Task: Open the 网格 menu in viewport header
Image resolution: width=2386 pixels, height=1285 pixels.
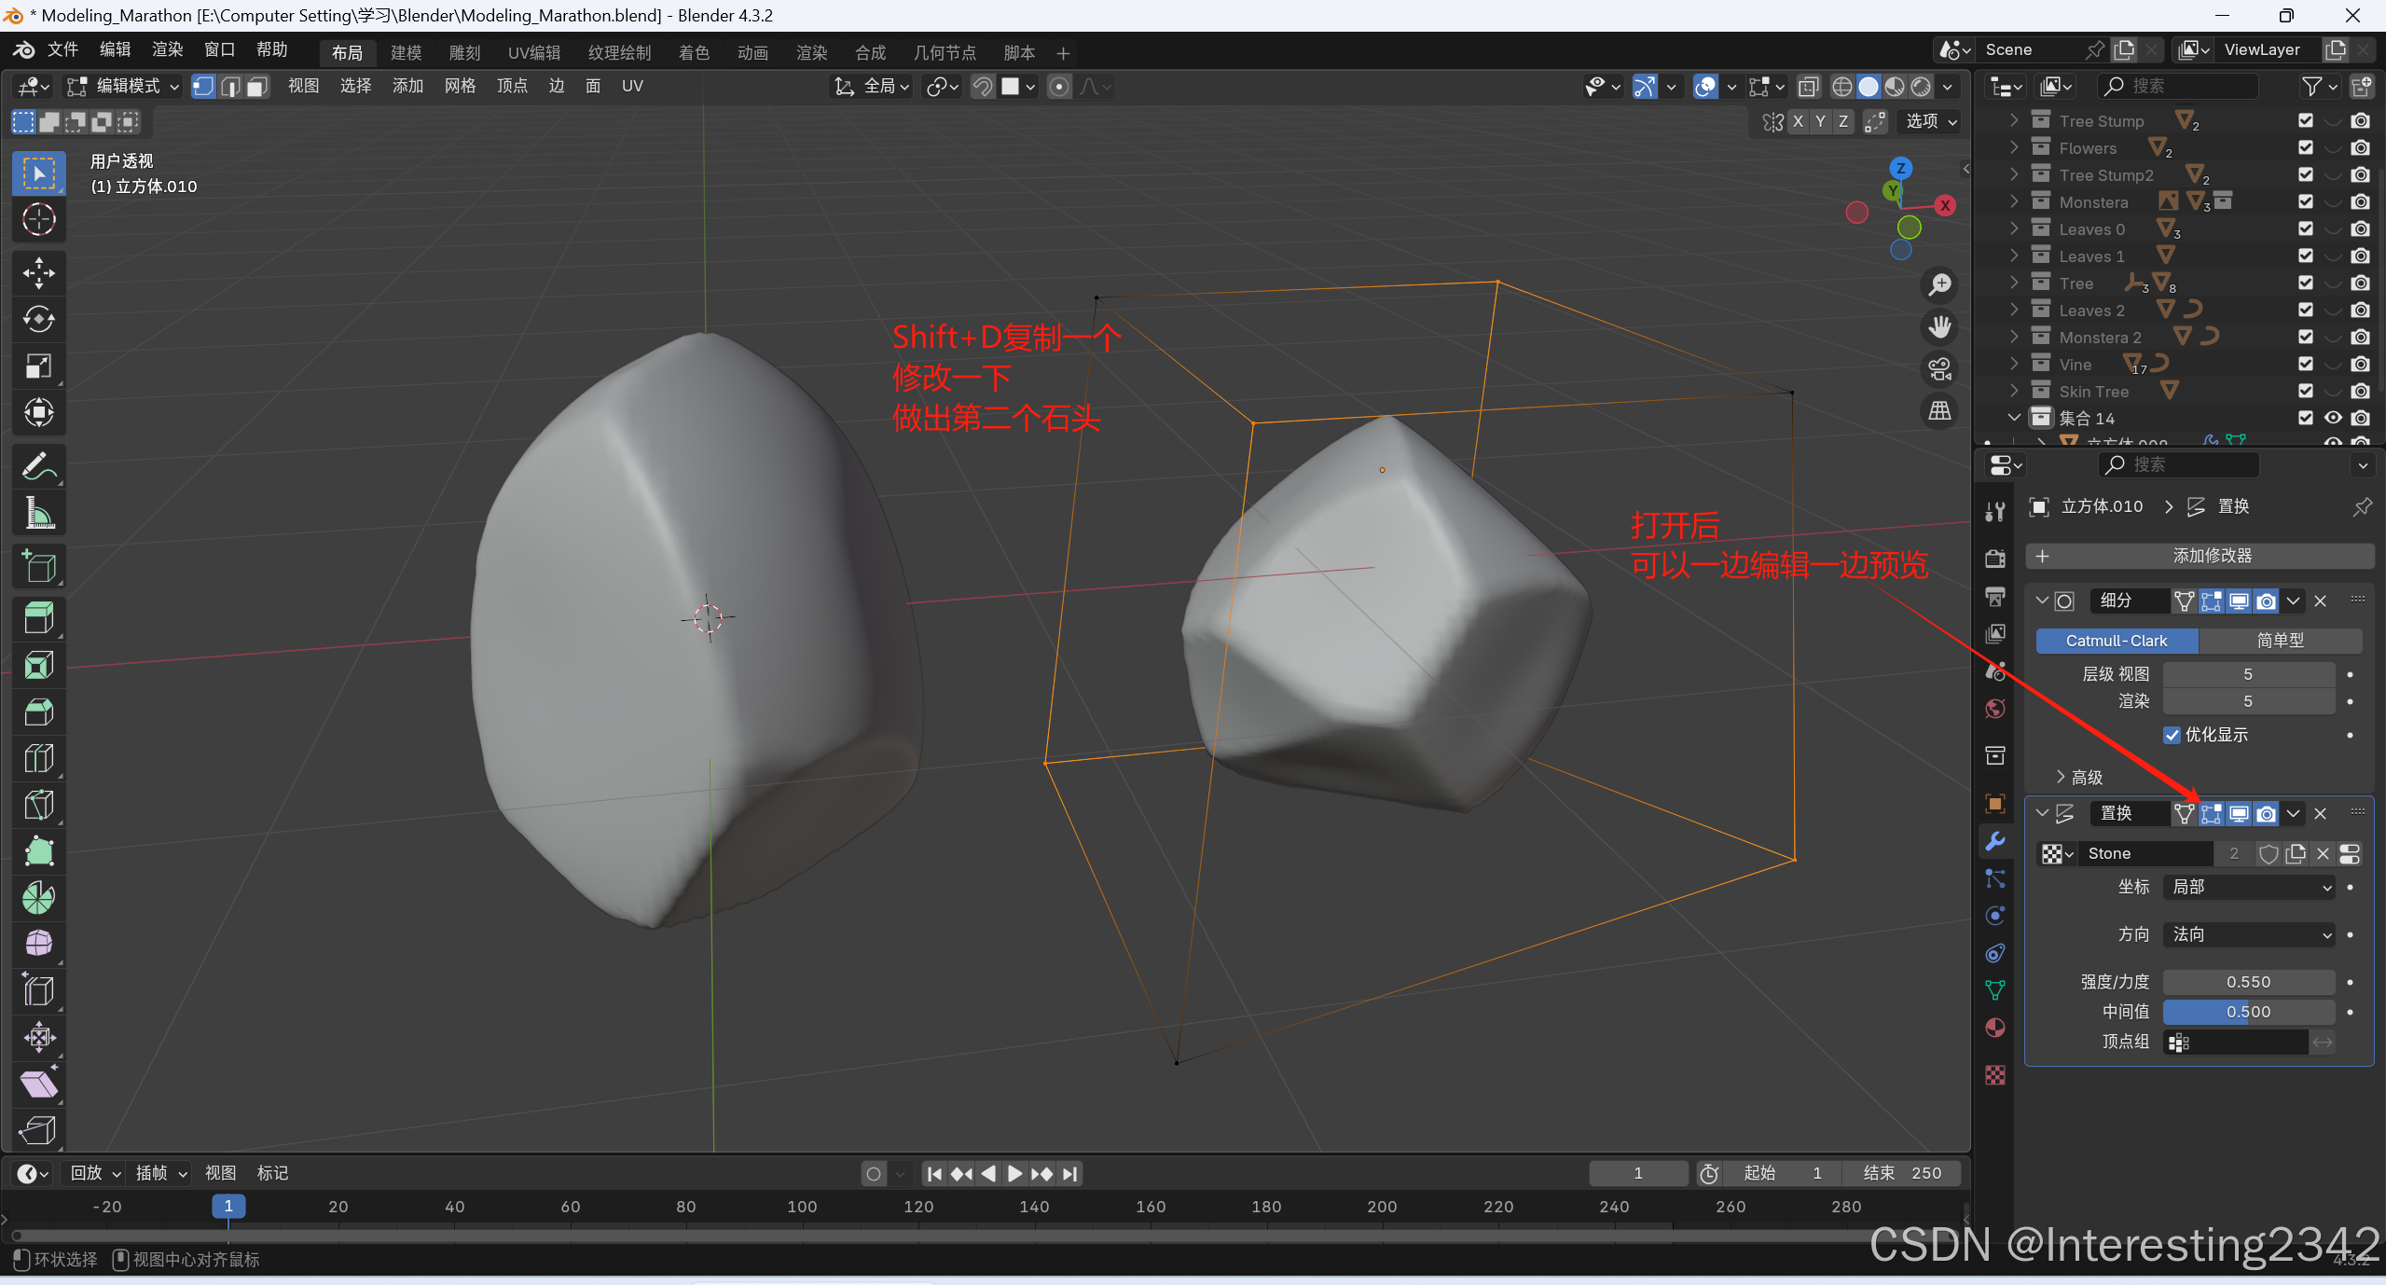Action: [x=460, y=87]
